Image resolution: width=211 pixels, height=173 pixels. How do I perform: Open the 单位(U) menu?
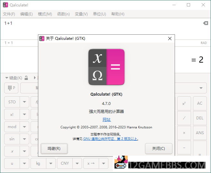(99, 14)
